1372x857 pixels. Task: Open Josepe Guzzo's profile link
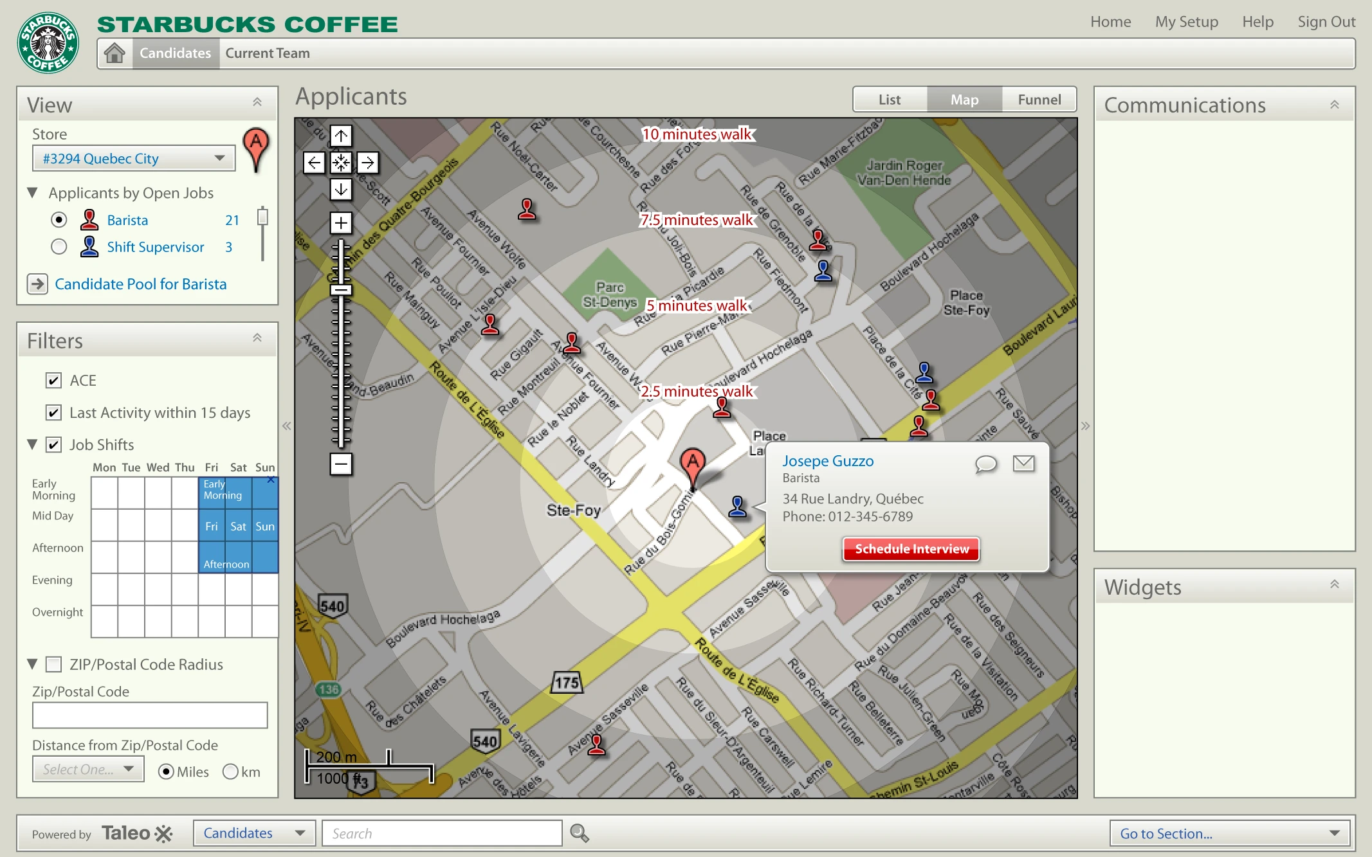click(x=828, y=461)
